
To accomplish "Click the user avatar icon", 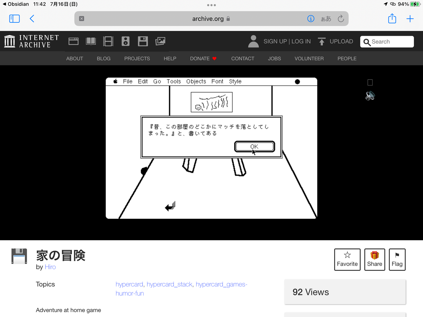I will click(253, 41).
